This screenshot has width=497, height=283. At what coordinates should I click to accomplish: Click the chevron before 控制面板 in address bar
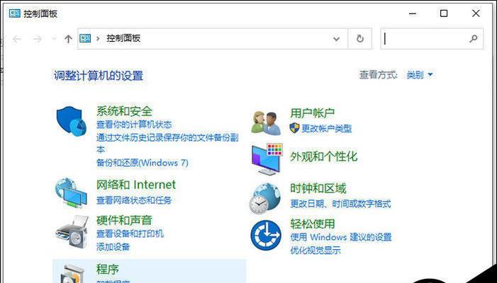pyautogui.click(x=98, y=39)
